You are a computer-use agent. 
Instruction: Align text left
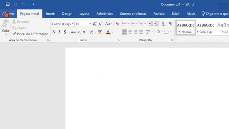(125, 32)
